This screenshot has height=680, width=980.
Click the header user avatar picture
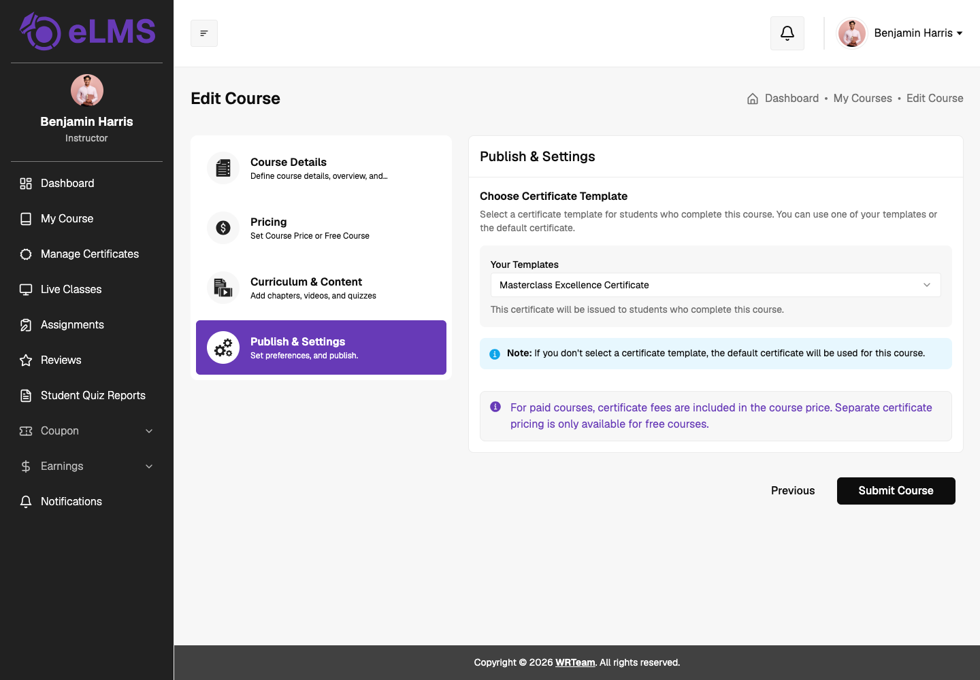coord(852,33)
